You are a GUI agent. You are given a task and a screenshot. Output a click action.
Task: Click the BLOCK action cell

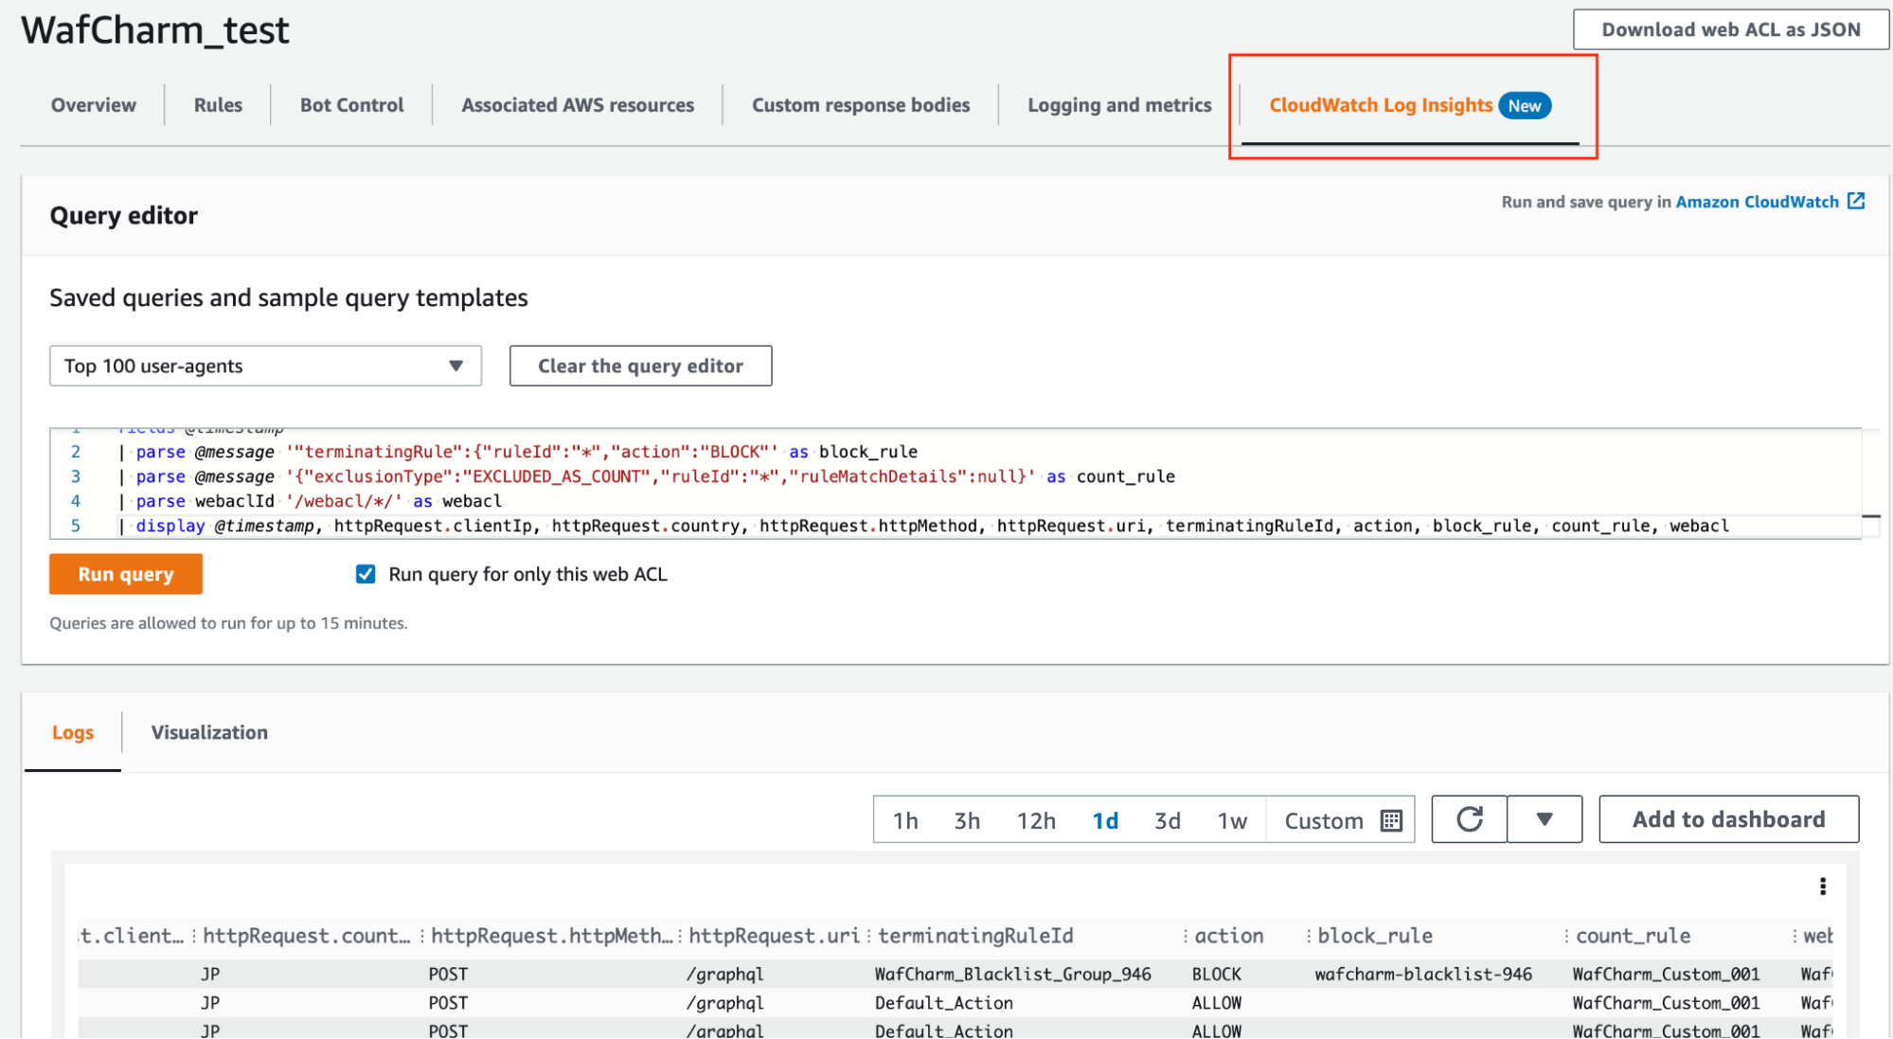pos(1217,974)
